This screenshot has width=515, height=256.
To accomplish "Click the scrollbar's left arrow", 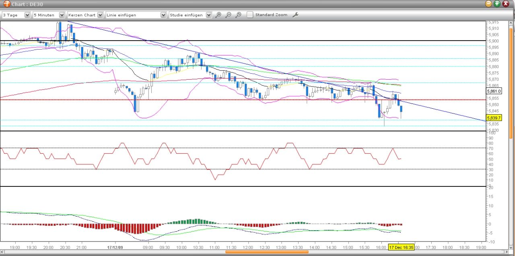I will pyautogui.click(x=2, y=252).
